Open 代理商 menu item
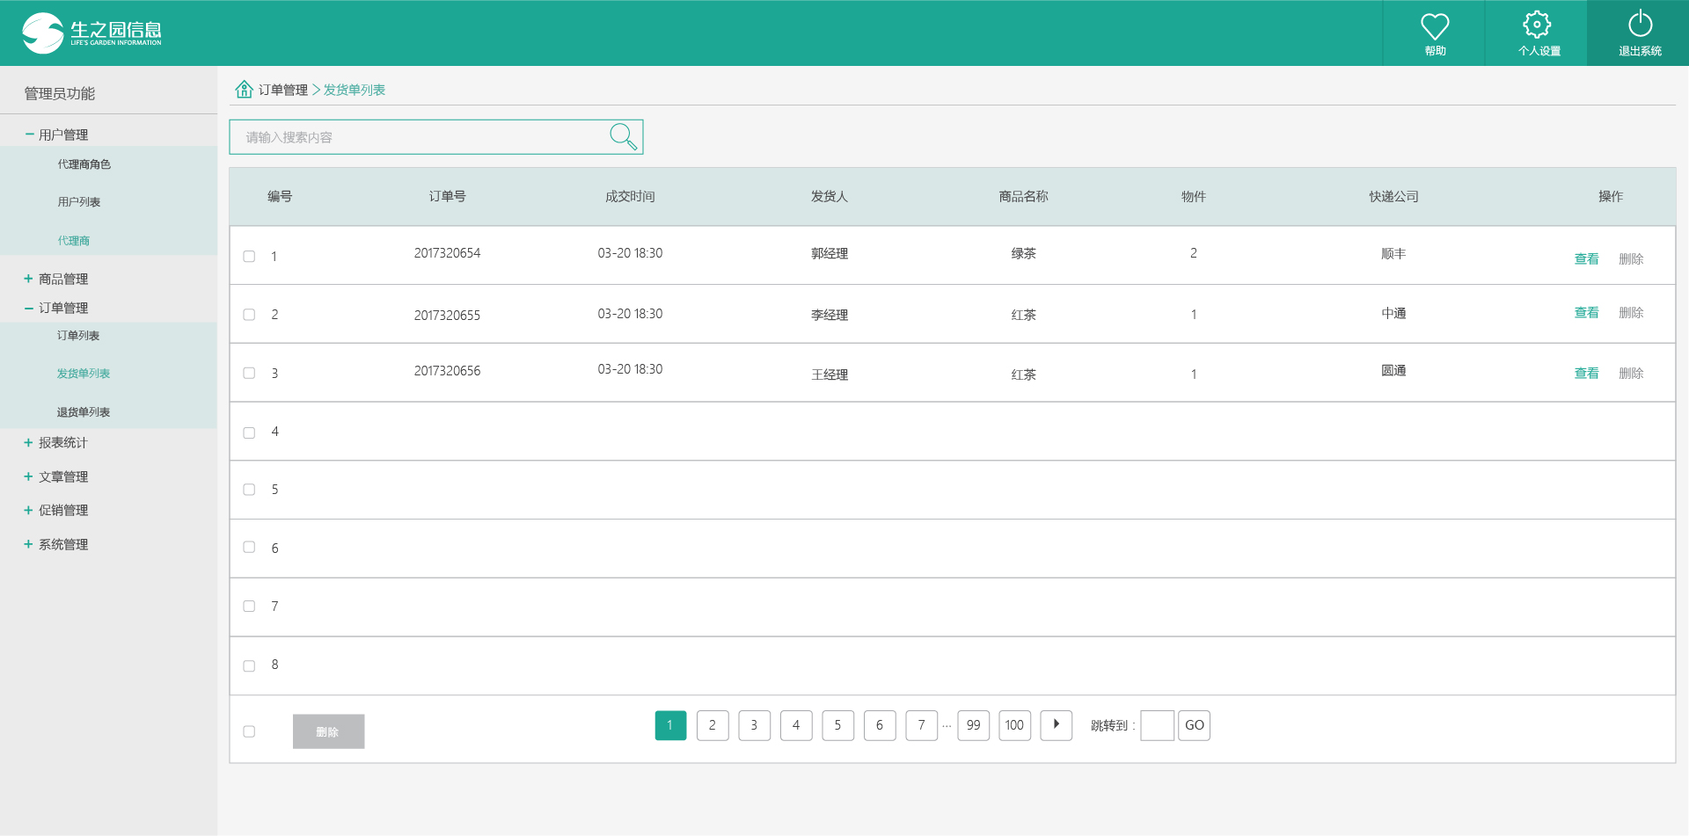1689x836 pixels. tap(74, 241)
